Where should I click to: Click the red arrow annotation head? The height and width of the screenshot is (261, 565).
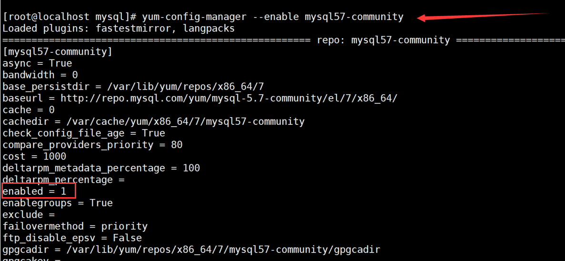pyautogui.click(x=422, y=18)
